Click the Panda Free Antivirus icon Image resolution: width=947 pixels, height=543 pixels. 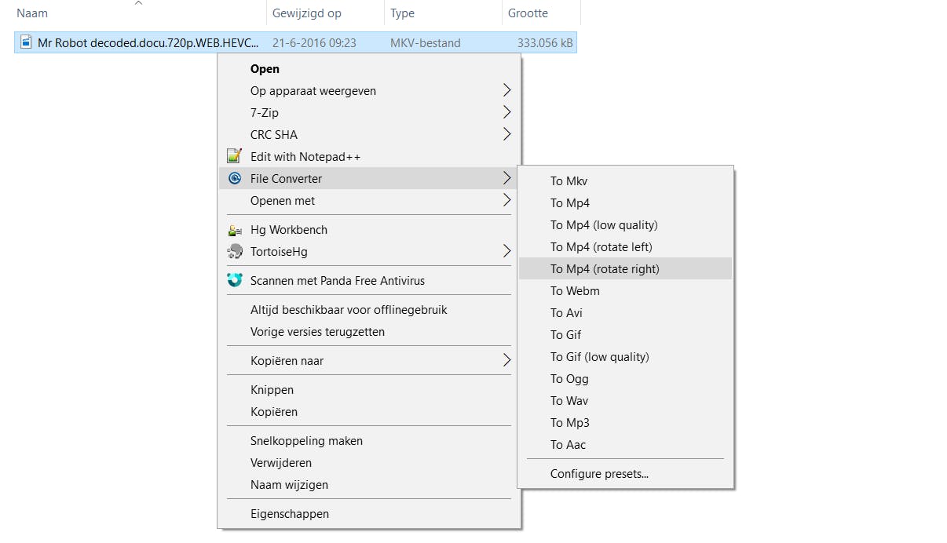tap(234, 280)
